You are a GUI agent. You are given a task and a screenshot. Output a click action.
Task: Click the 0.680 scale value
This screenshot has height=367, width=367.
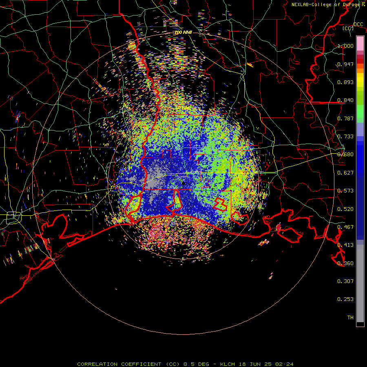345,155
